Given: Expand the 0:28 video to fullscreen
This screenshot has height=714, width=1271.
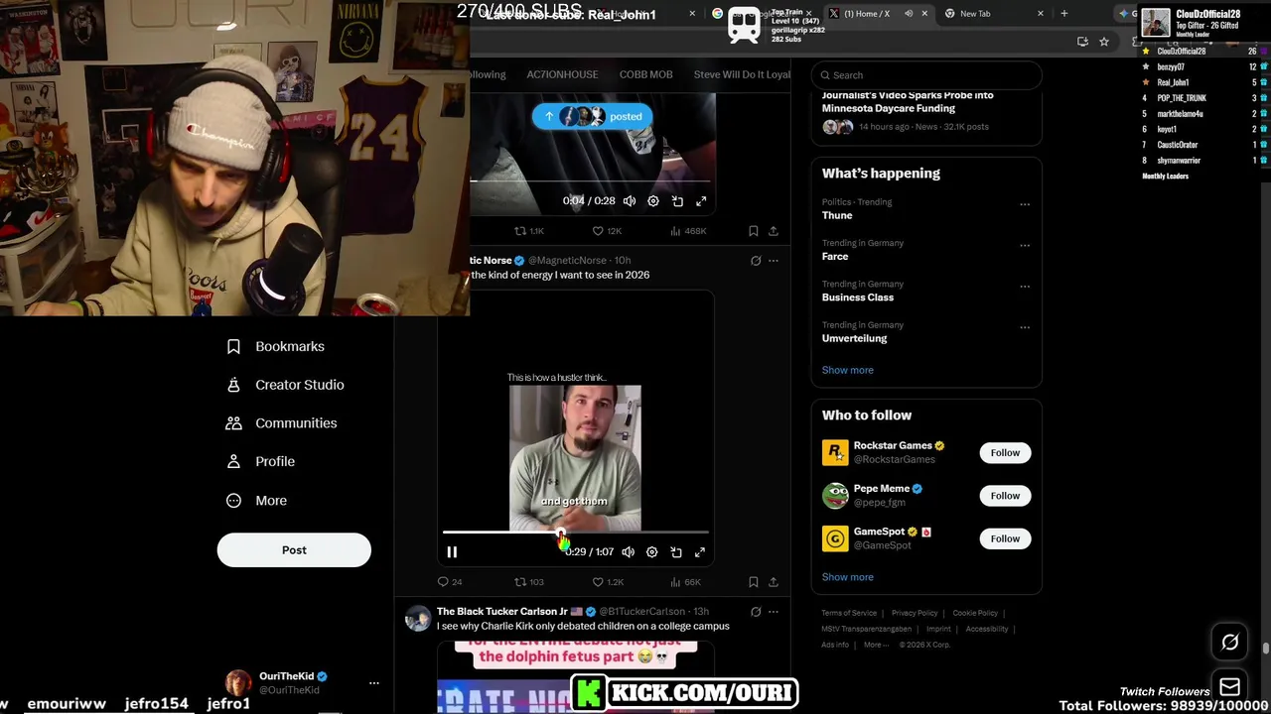Looking at the screenshot, I should point(701,201).
